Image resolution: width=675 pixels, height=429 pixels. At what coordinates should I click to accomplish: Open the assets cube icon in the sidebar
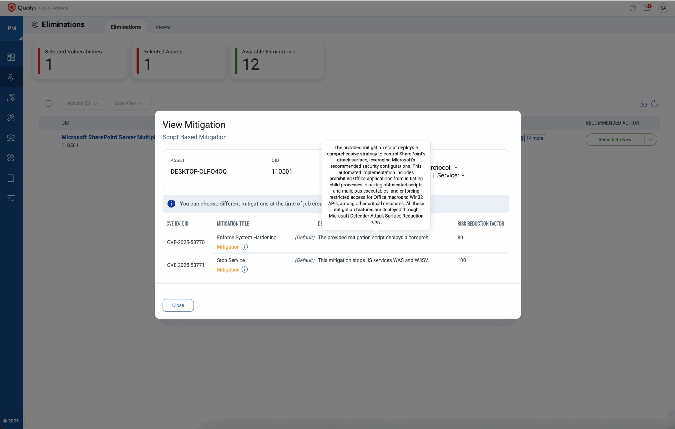click(x=11, y=138)
